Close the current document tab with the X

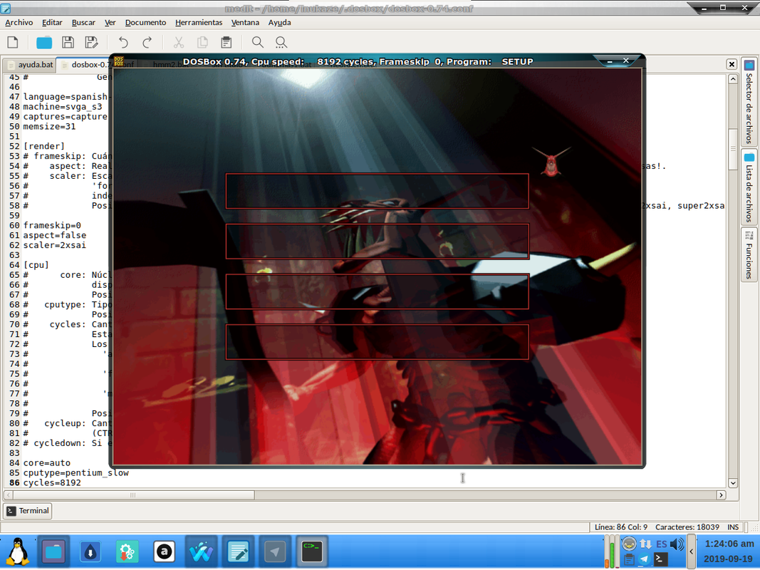732,64
